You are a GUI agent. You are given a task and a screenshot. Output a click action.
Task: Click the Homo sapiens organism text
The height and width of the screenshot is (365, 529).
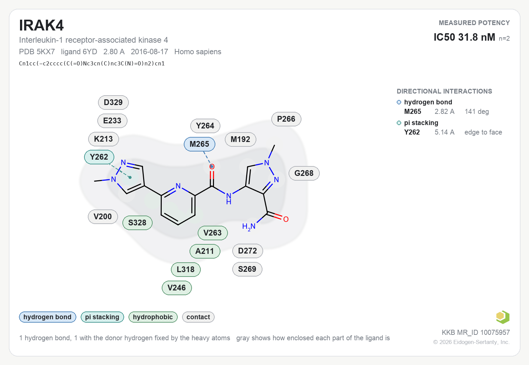tap(198, 52)
